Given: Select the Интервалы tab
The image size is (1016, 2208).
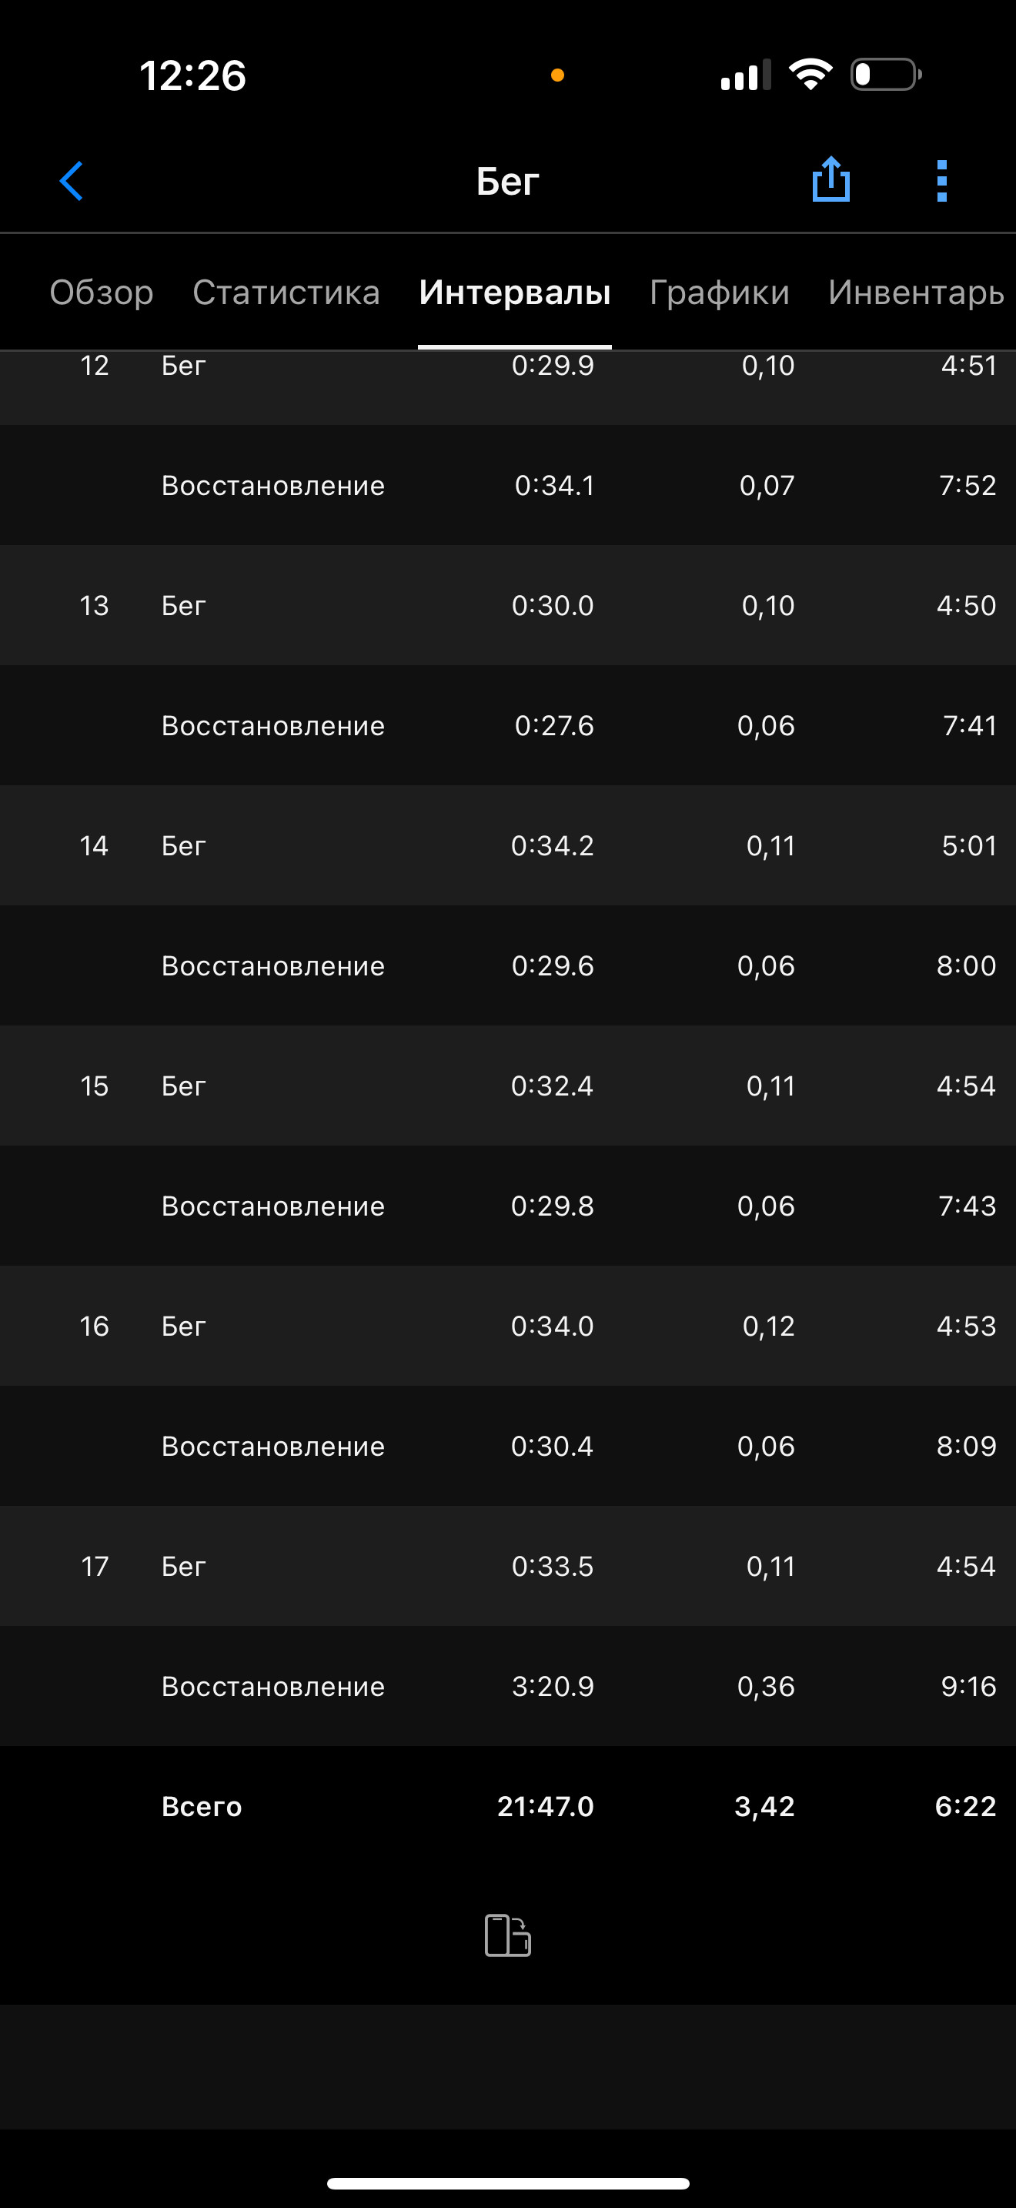Looking at the screenshot, I should pos(515,293).
